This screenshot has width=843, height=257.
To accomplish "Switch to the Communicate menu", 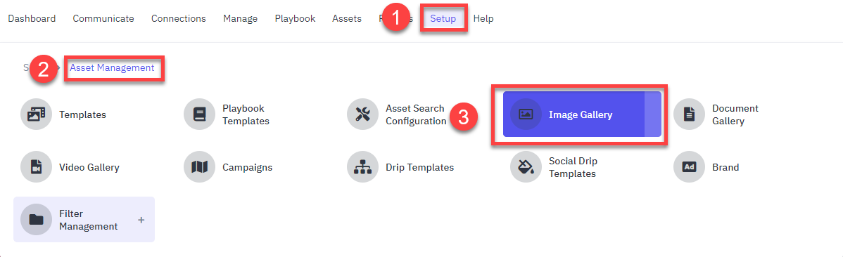I will pos(103,19).
